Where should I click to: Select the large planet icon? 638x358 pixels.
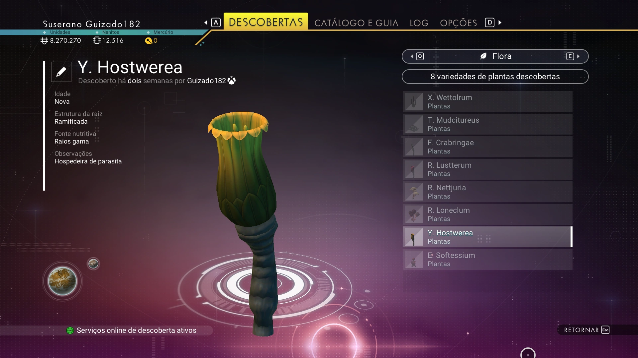tap(62, 281)
